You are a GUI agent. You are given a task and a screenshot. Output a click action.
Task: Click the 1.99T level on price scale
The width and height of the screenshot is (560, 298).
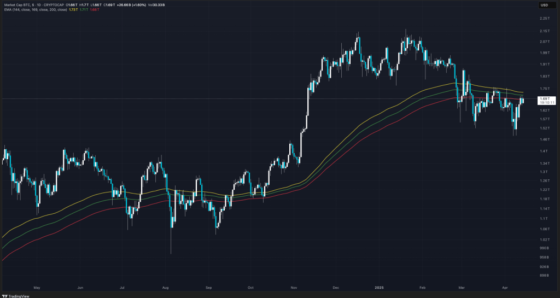544,52
